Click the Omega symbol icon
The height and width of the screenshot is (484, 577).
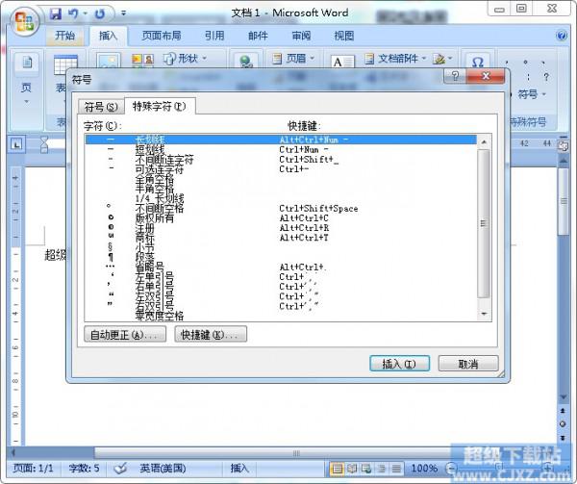click(x=477, y=62)
